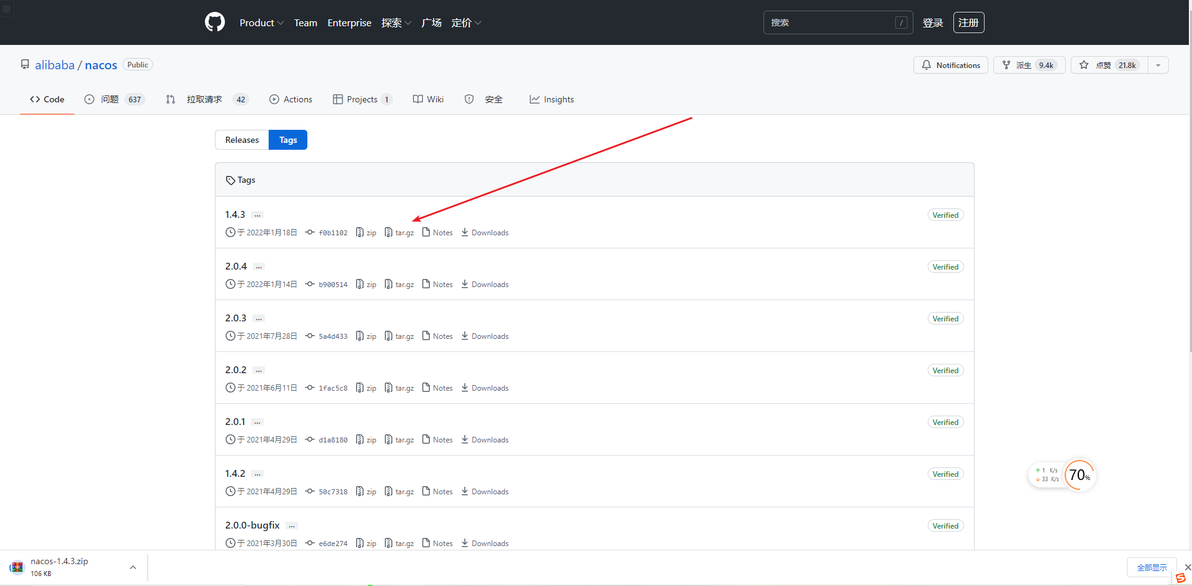Screen dimensions: 1192x586
Task: Expand the 1.4.3 tag message ellipsis
Action: (x=257, y=215)
